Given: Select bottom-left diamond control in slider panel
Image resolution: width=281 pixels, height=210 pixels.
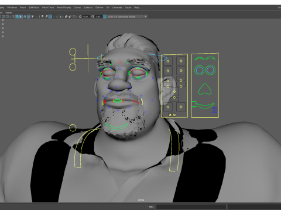Looking at the screenshot, I should [x=168, y=107].
